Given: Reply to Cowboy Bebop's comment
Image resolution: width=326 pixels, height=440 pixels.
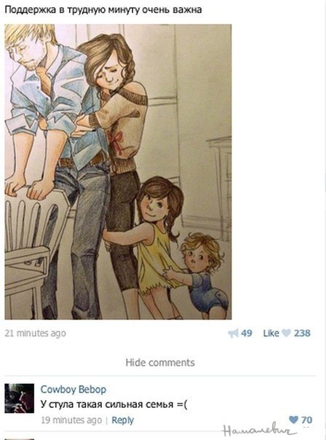Looking at the screenshot, I should (122, 420).
